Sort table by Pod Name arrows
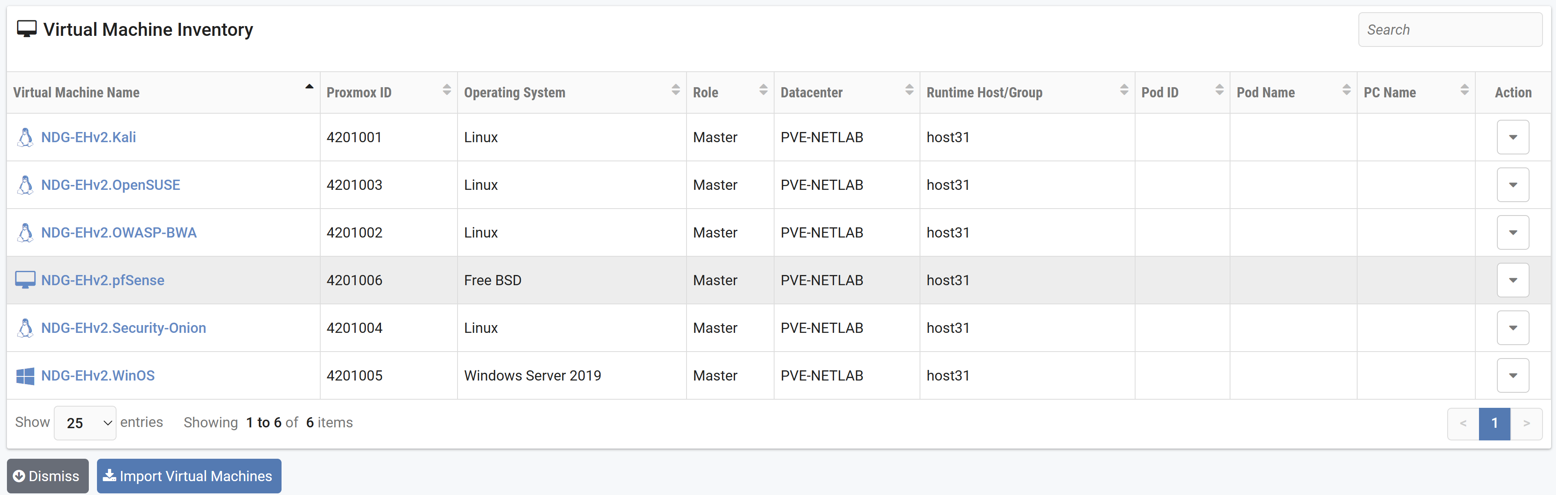The image size is (1556, 495). pos(1347,90)
